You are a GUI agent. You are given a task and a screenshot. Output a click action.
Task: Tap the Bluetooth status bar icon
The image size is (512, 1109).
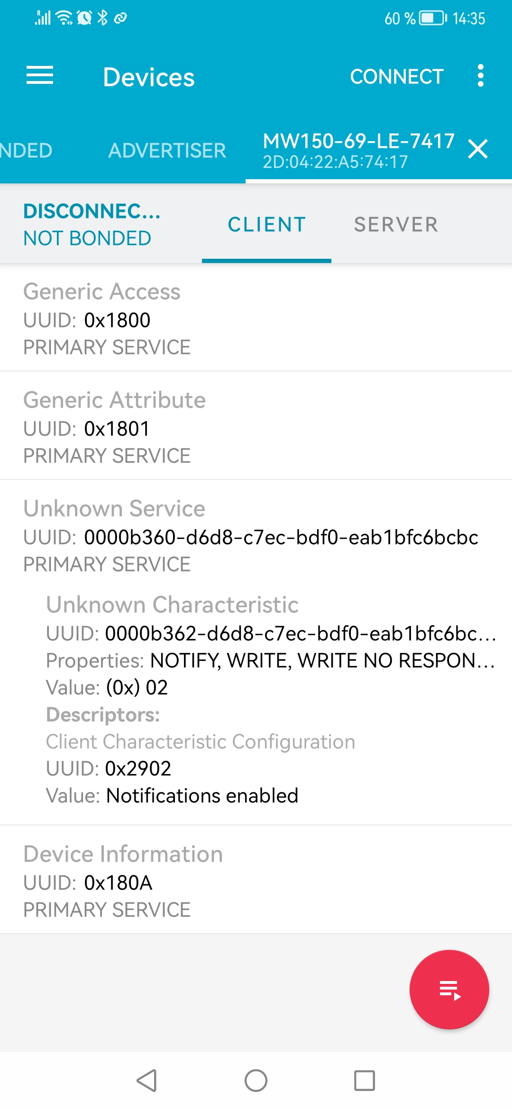coord(102,18)
